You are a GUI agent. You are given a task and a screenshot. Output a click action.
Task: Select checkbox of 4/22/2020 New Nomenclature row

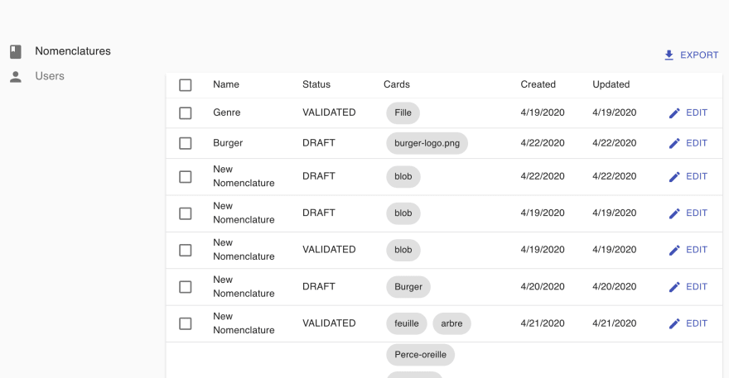[186, 176]
